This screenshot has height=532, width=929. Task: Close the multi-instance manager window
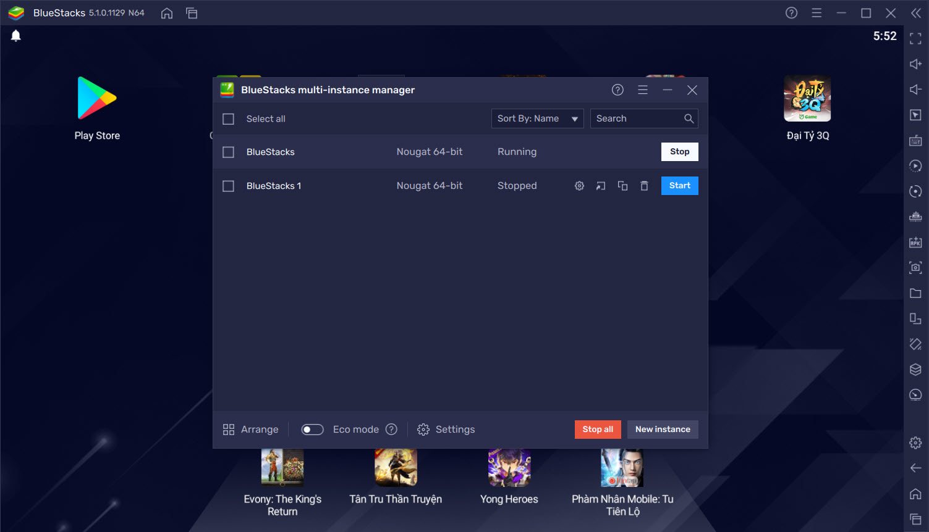(692, 90)
